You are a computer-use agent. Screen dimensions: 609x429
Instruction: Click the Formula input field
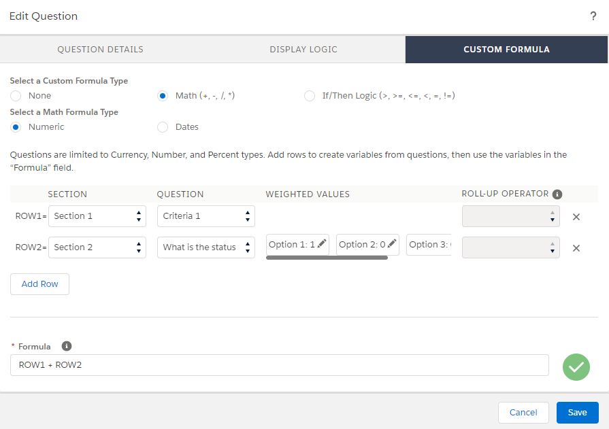point(279,365)
